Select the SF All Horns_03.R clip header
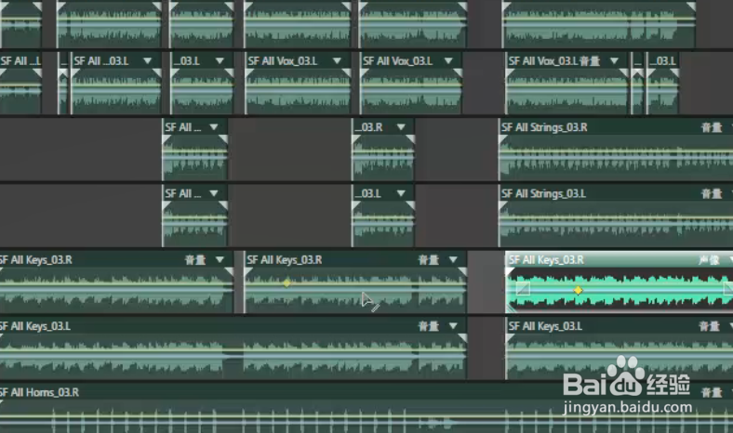 pos(366,392)
